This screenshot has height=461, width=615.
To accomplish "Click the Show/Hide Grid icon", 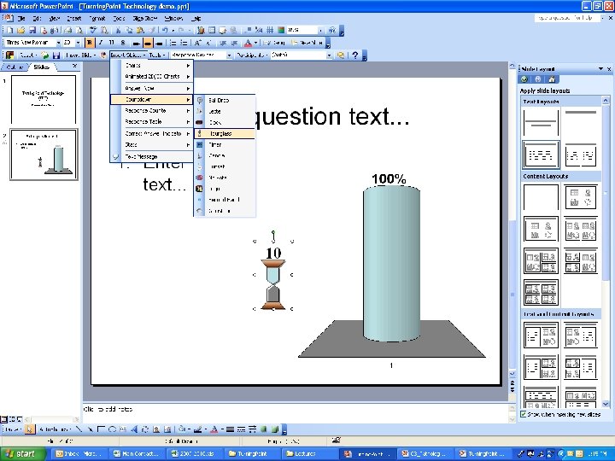I will coord(270,30).
